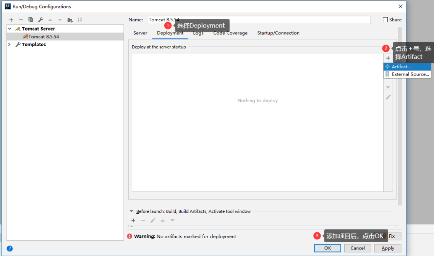This screenshot has height=256, width=434.
Task: Choose External Source... from popup menu
Action: pos(407,74)
